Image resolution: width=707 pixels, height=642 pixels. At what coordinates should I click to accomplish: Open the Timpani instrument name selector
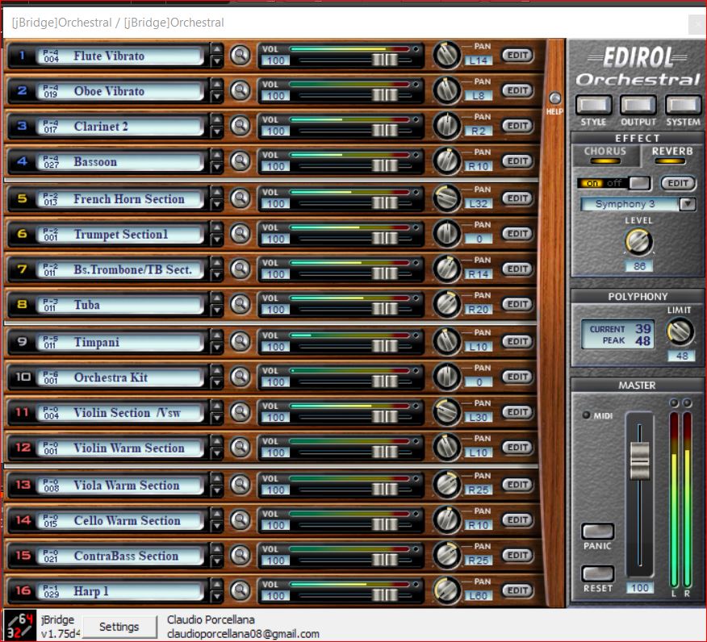pyautogui.click(x=120, y=342)
